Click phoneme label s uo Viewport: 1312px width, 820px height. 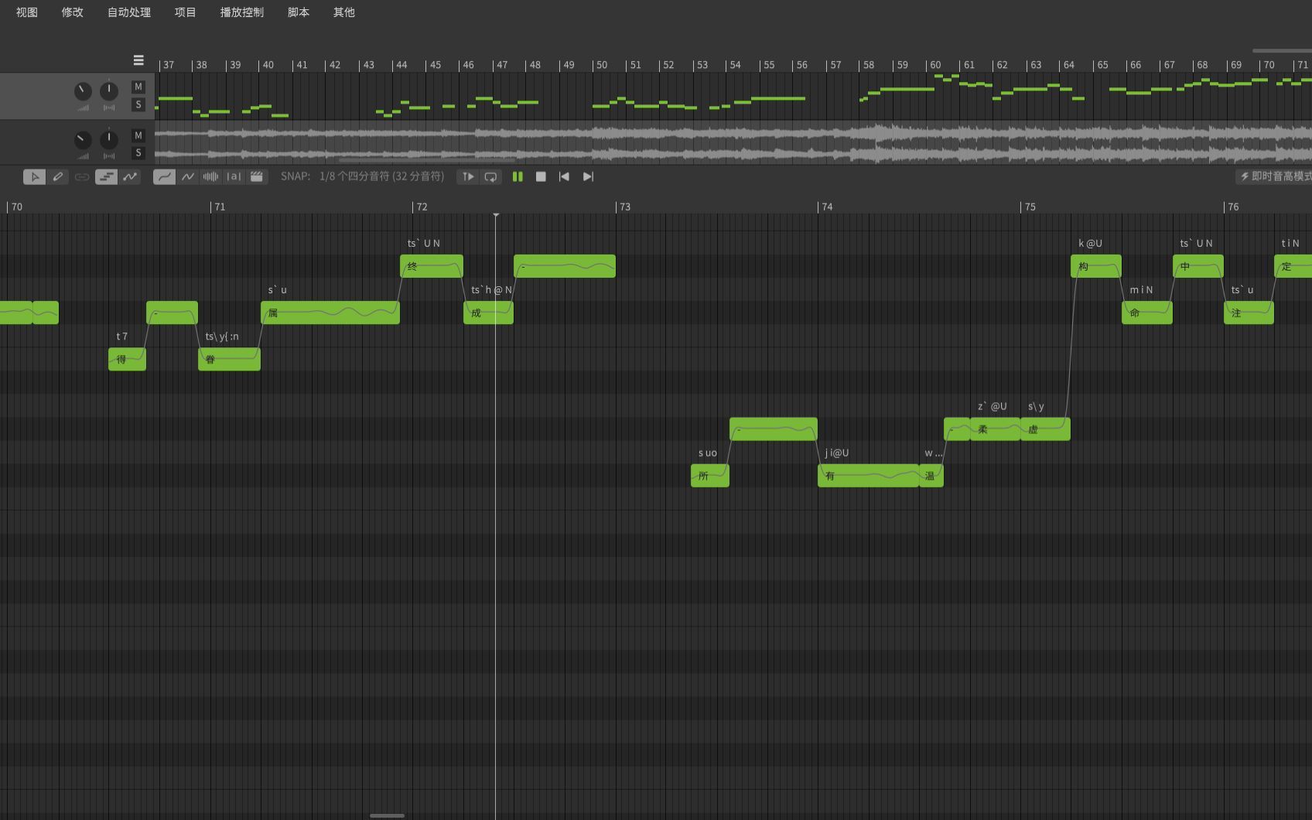click(707, 453)
